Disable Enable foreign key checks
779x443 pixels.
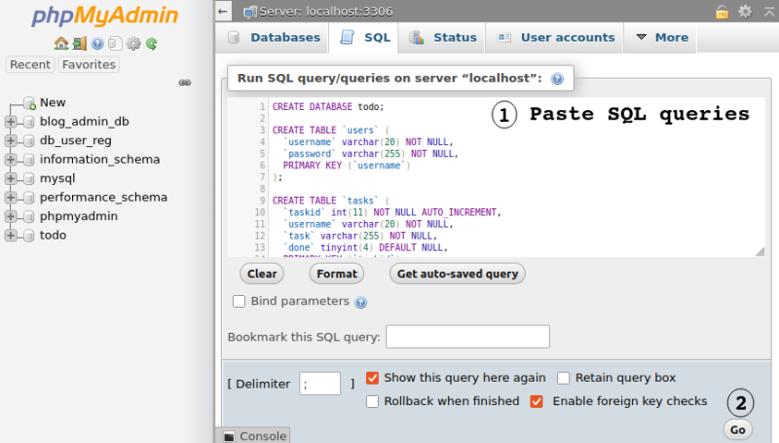[537, 401]
